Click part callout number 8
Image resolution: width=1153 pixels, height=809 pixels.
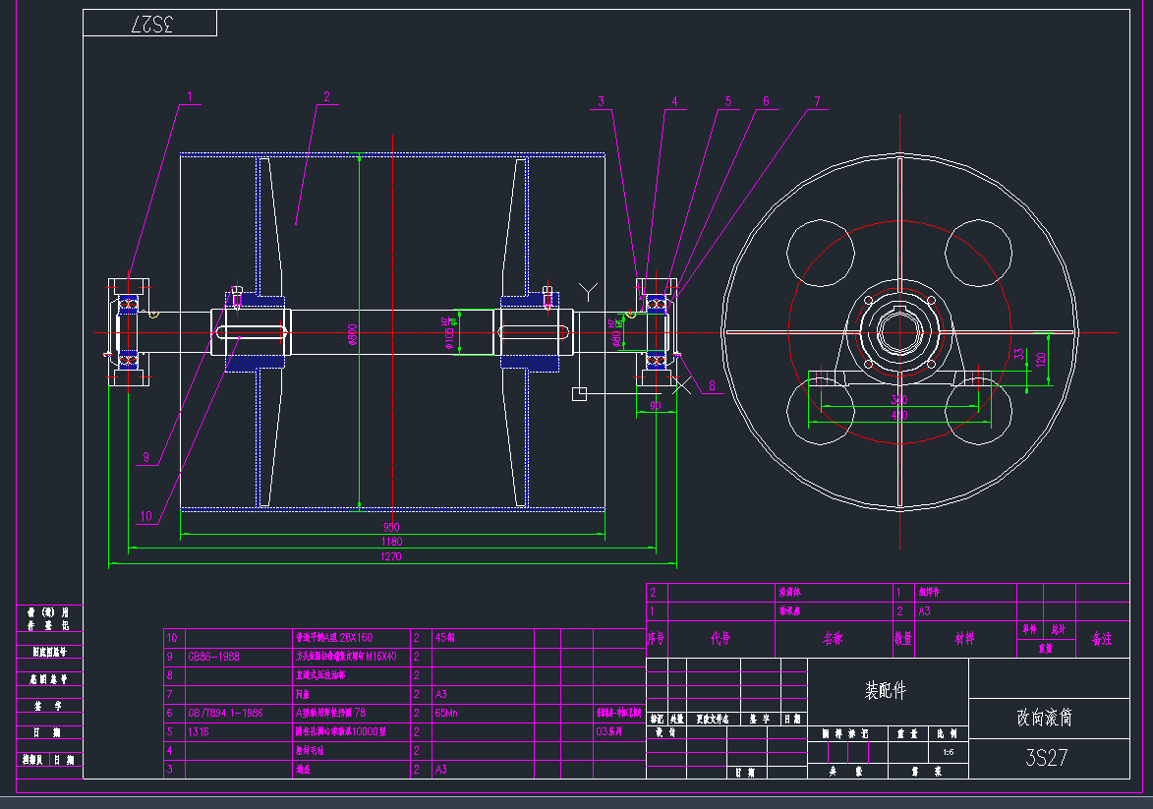711,386
